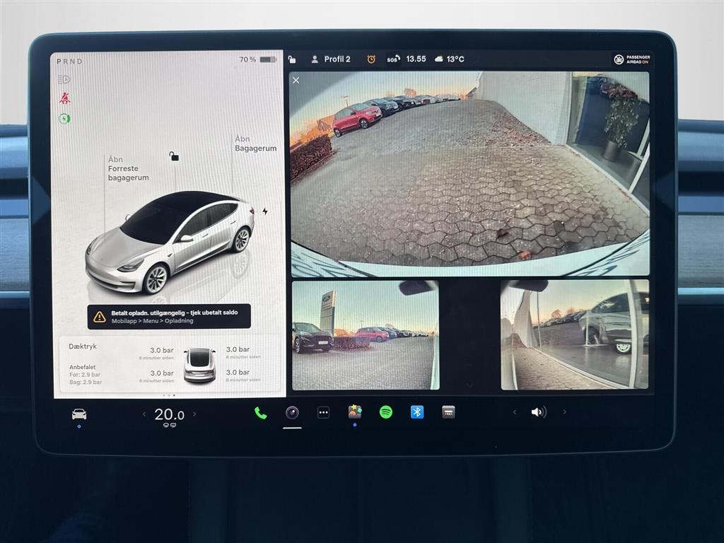Expand all apps with three-dots icon
Screen dimensions: 724x543
click(x=323, y=413)
